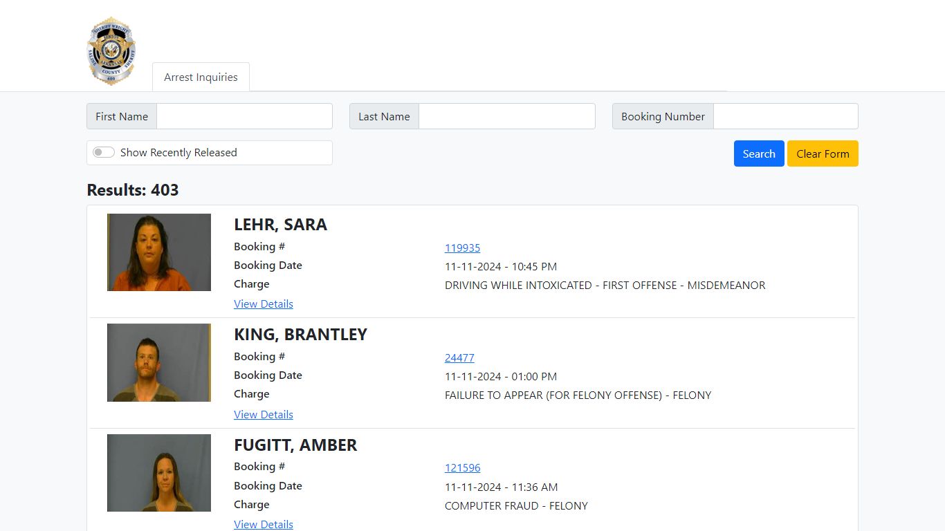
Task: Open Sara Lehr's mugshot thumbnail
Action: click(x=159, y=252)
